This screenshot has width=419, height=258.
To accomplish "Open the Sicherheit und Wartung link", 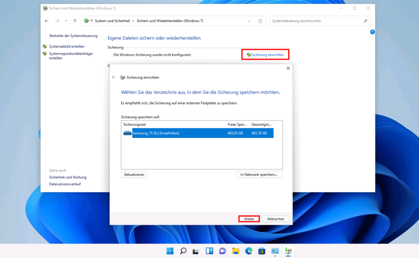I will pyautogui.click(x=68, y=177).
